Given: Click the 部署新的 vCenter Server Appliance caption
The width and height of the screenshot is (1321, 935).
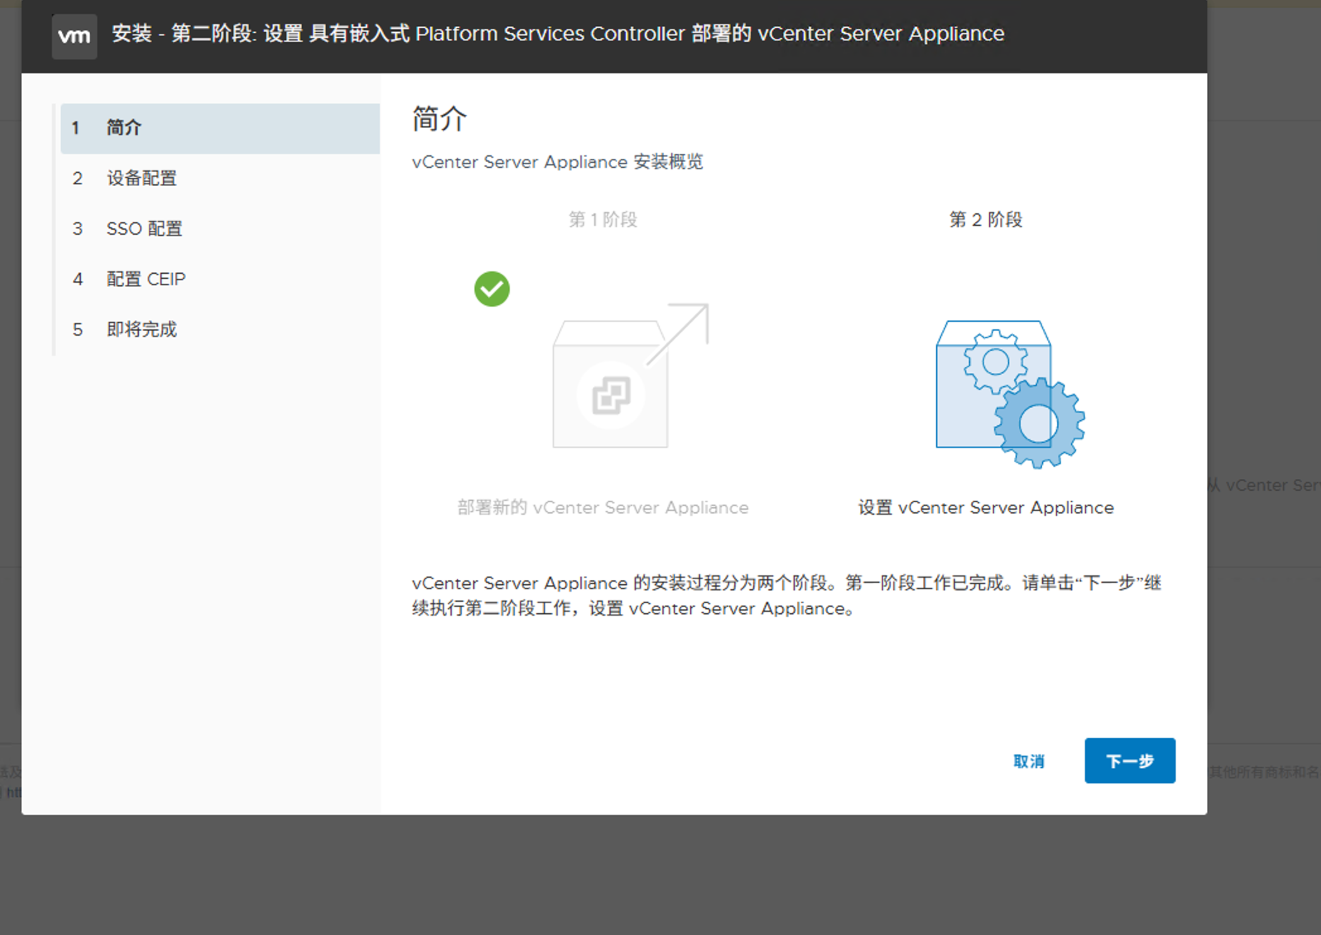Looking at the screenshot, I should click(x=603, y=508).
